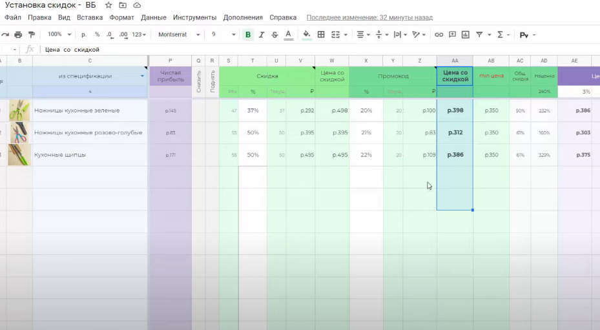Viewport: 600px width, 330px height.
Task: Open more number formats 123 dropdown
Action: pyautogui.click(x=138, y=34)
